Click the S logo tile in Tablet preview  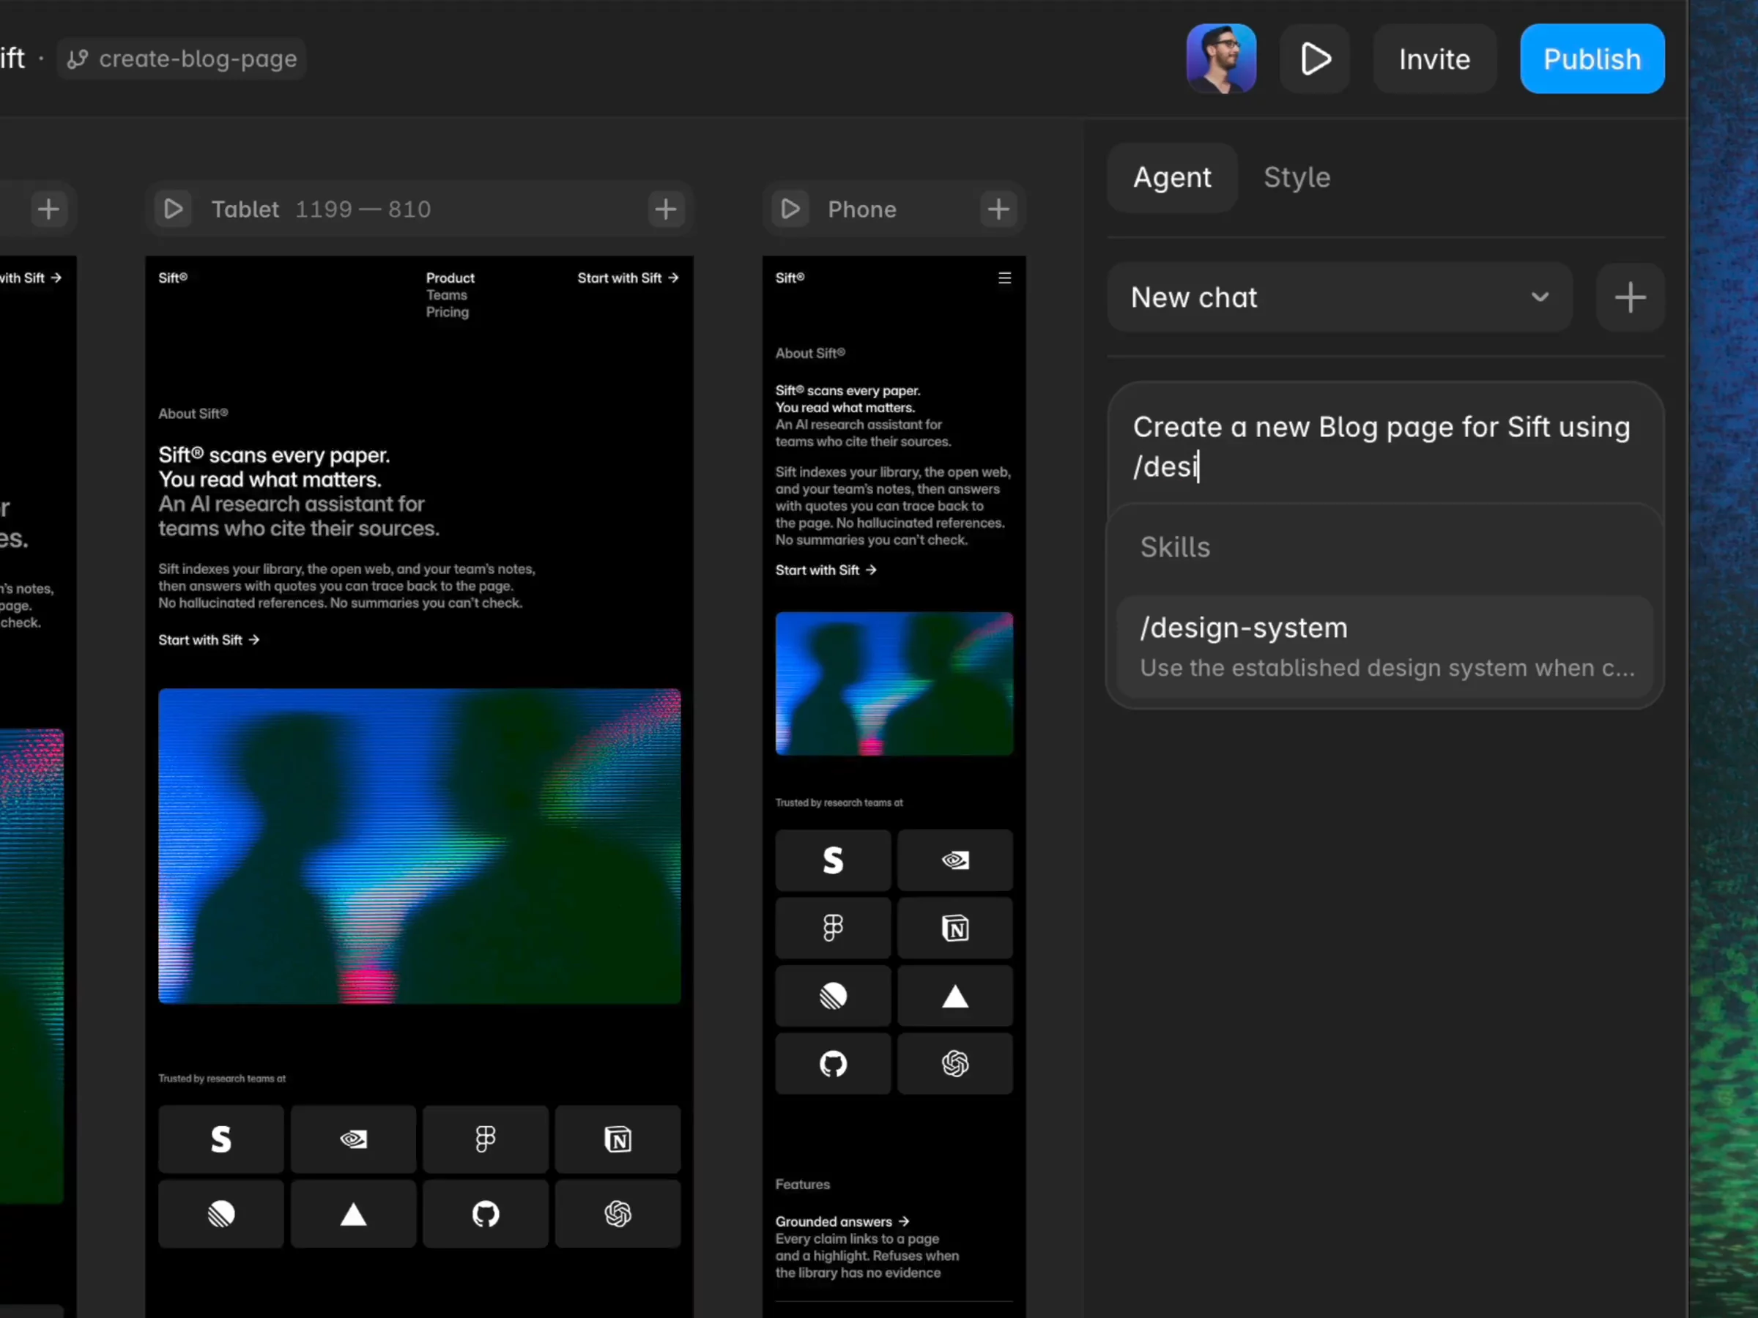221,1140
